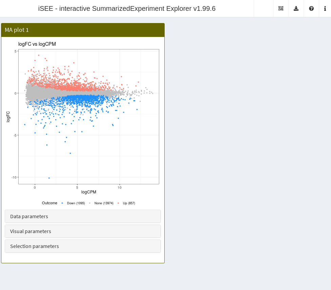Click the info icon in header

pos(325,8)
